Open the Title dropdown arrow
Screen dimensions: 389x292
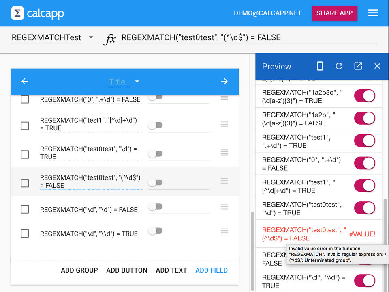[137, 82]
